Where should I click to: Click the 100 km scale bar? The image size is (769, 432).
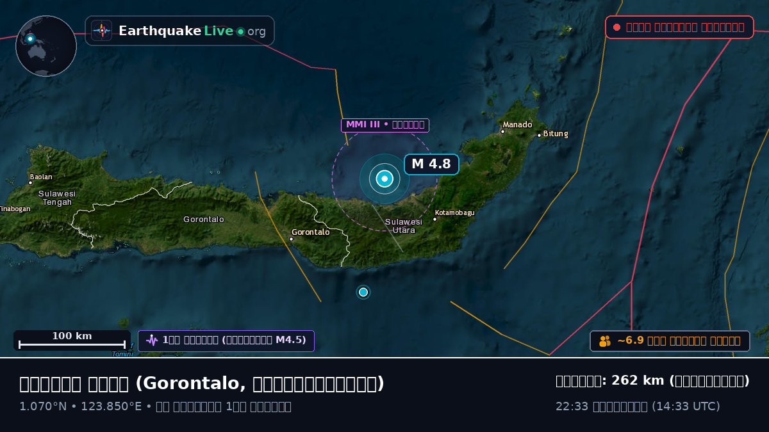(x=72, y=340)
